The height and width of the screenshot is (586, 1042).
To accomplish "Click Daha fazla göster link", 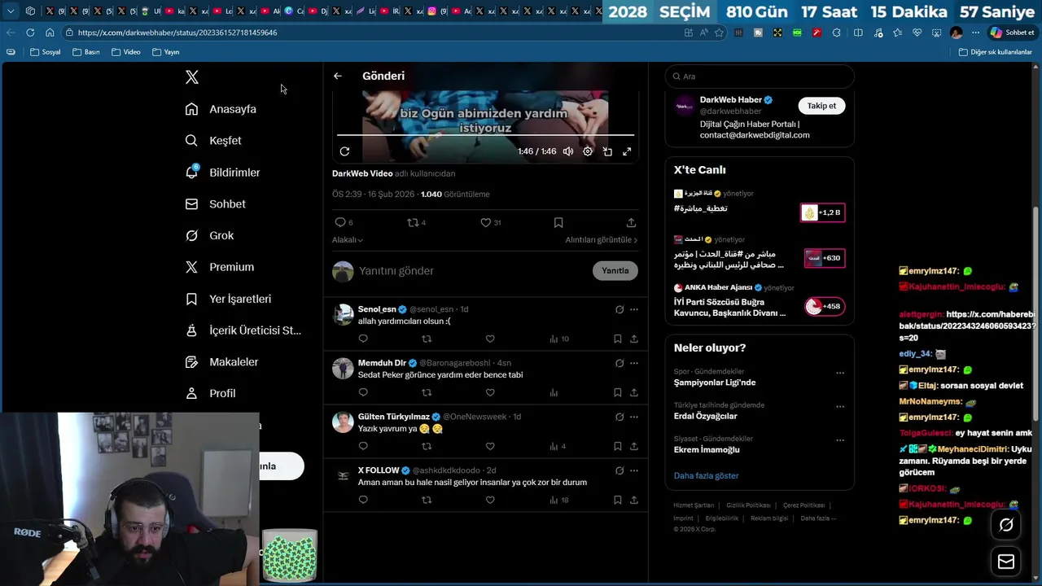I will pyautogui.click(x=706, y=475).
